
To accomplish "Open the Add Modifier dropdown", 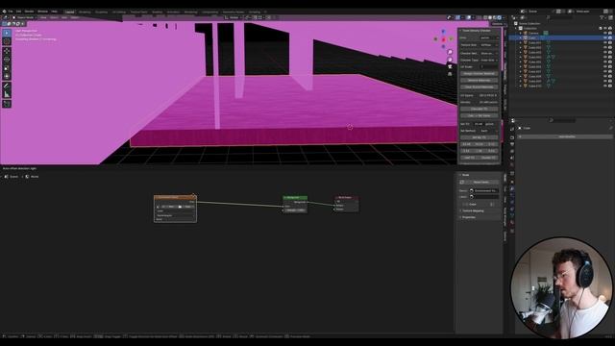I will pos(566,136).
